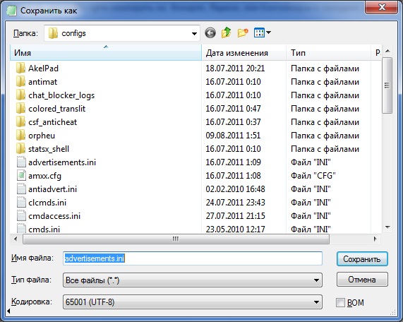Open the view menu icon
The height and width of the screenshot is (322, 403).
[262, 32]
